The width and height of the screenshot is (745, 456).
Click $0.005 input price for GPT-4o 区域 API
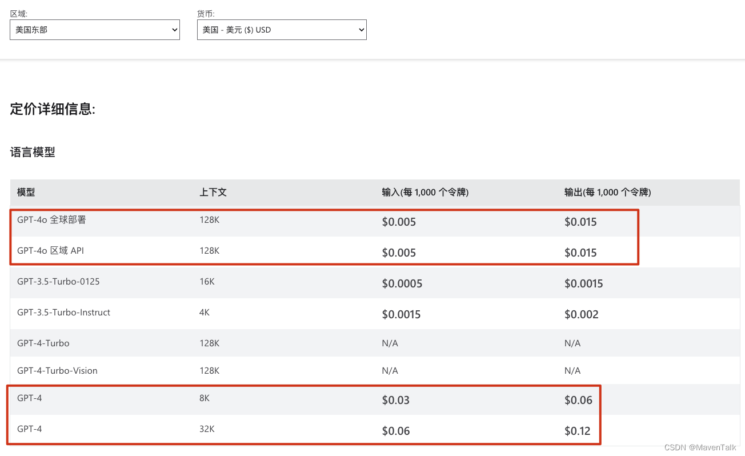coord(399,253)
